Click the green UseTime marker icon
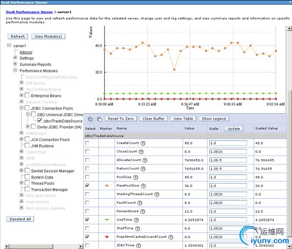292x249 pixels. [107, 220]
